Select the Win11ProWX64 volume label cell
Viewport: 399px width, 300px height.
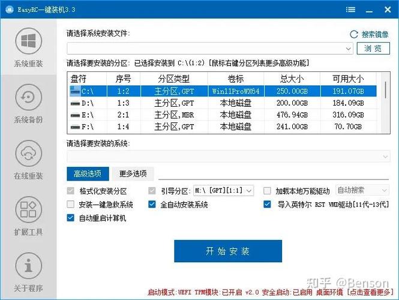coord(236,91)
